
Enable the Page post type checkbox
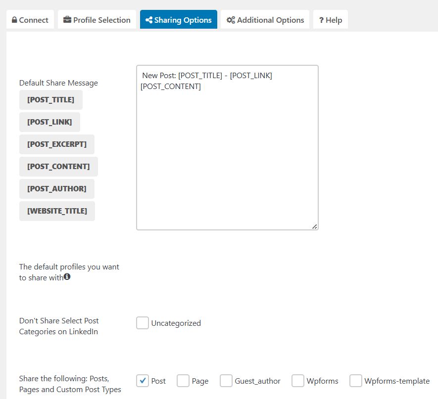[183, 381]
